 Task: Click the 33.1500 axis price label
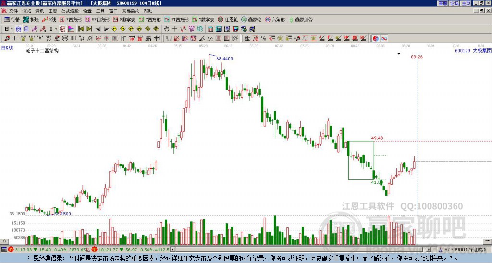(17, 214)
